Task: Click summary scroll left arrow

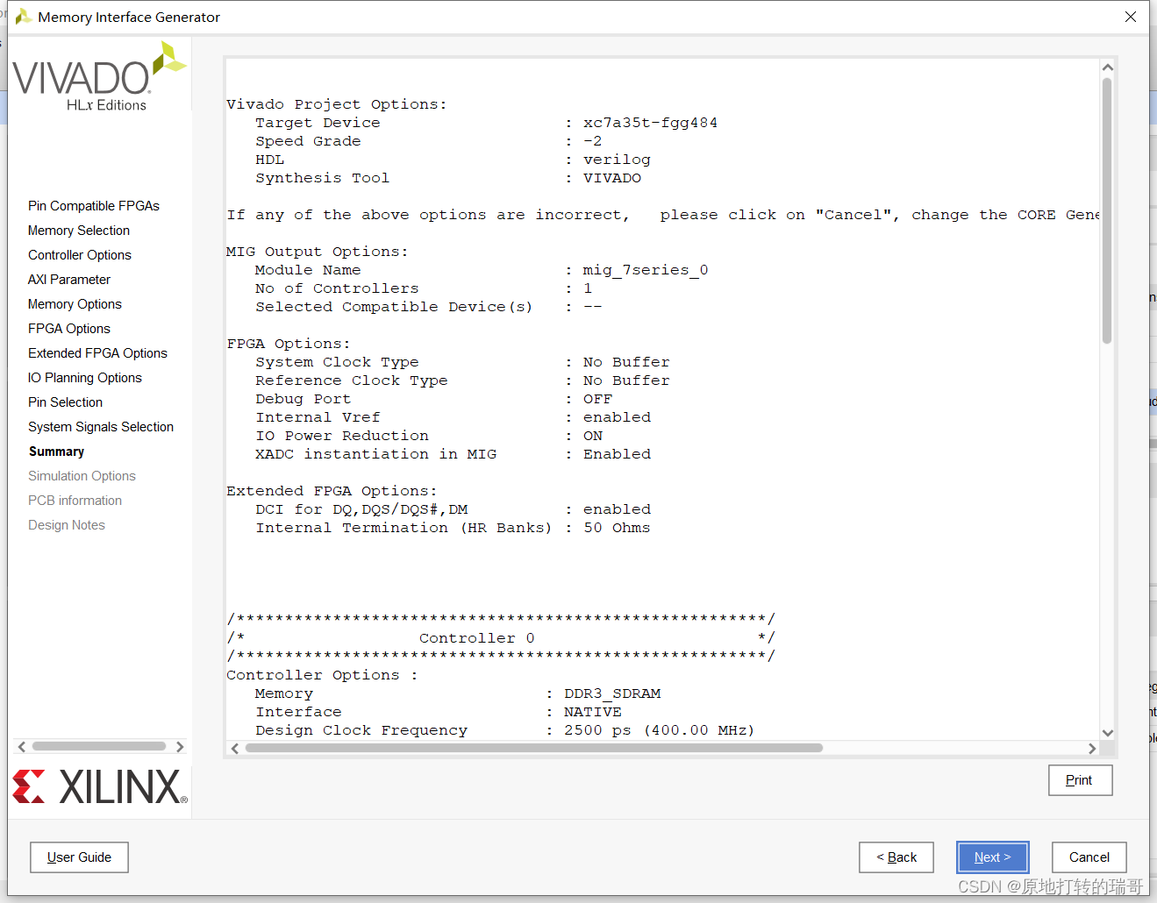Action: click(234, 749)
